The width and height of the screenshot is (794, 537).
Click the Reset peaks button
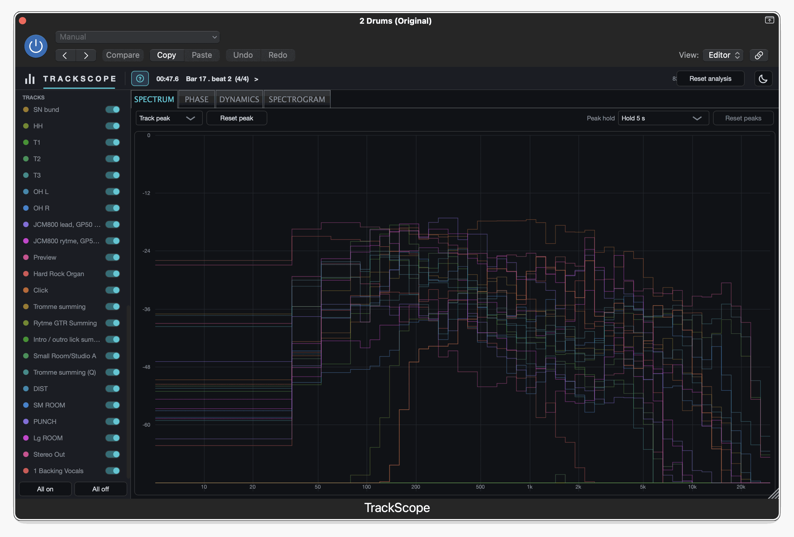click(x=743, y=118)
